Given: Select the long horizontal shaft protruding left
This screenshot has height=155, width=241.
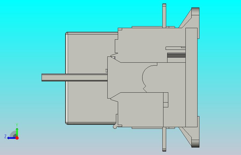Looking at the screenshot, I should pos(75,77).
